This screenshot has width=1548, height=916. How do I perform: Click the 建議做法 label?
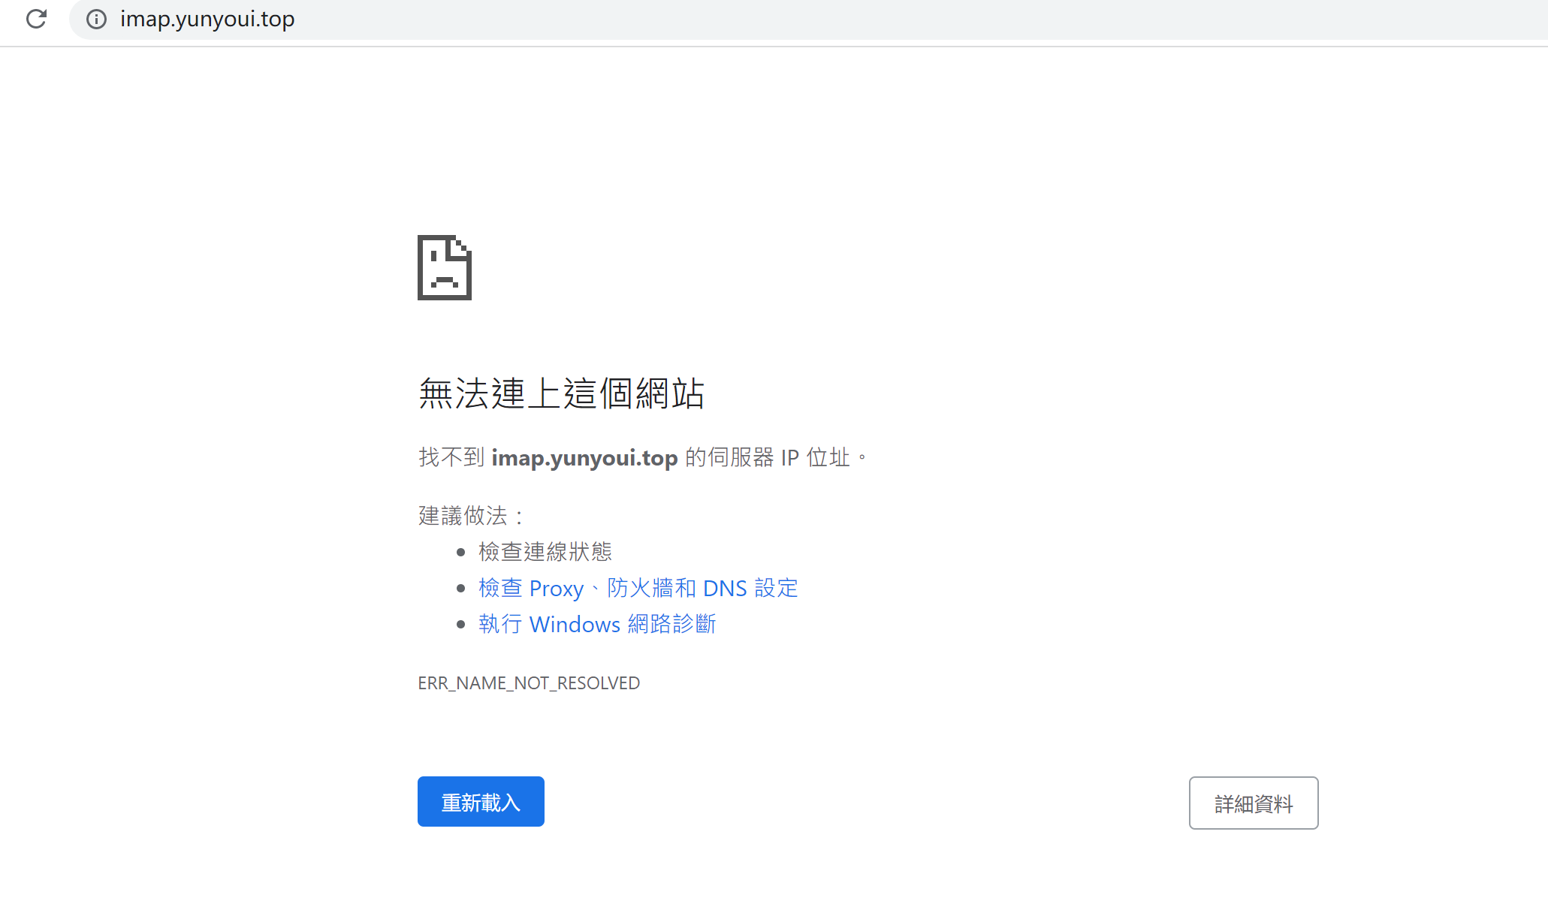point(463,516)
